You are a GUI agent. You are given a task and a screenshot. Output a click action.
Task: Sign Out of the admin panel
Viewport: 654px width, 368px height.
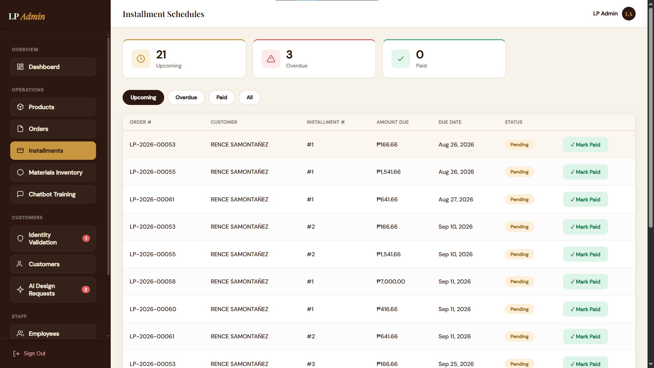tap(29, 353)
